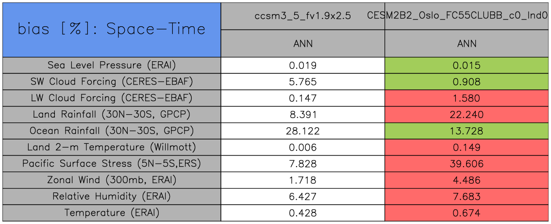551x224 pixels.
Task: Click the green 0.015 Sea Level Pressure cell
Action: (467, 66)
